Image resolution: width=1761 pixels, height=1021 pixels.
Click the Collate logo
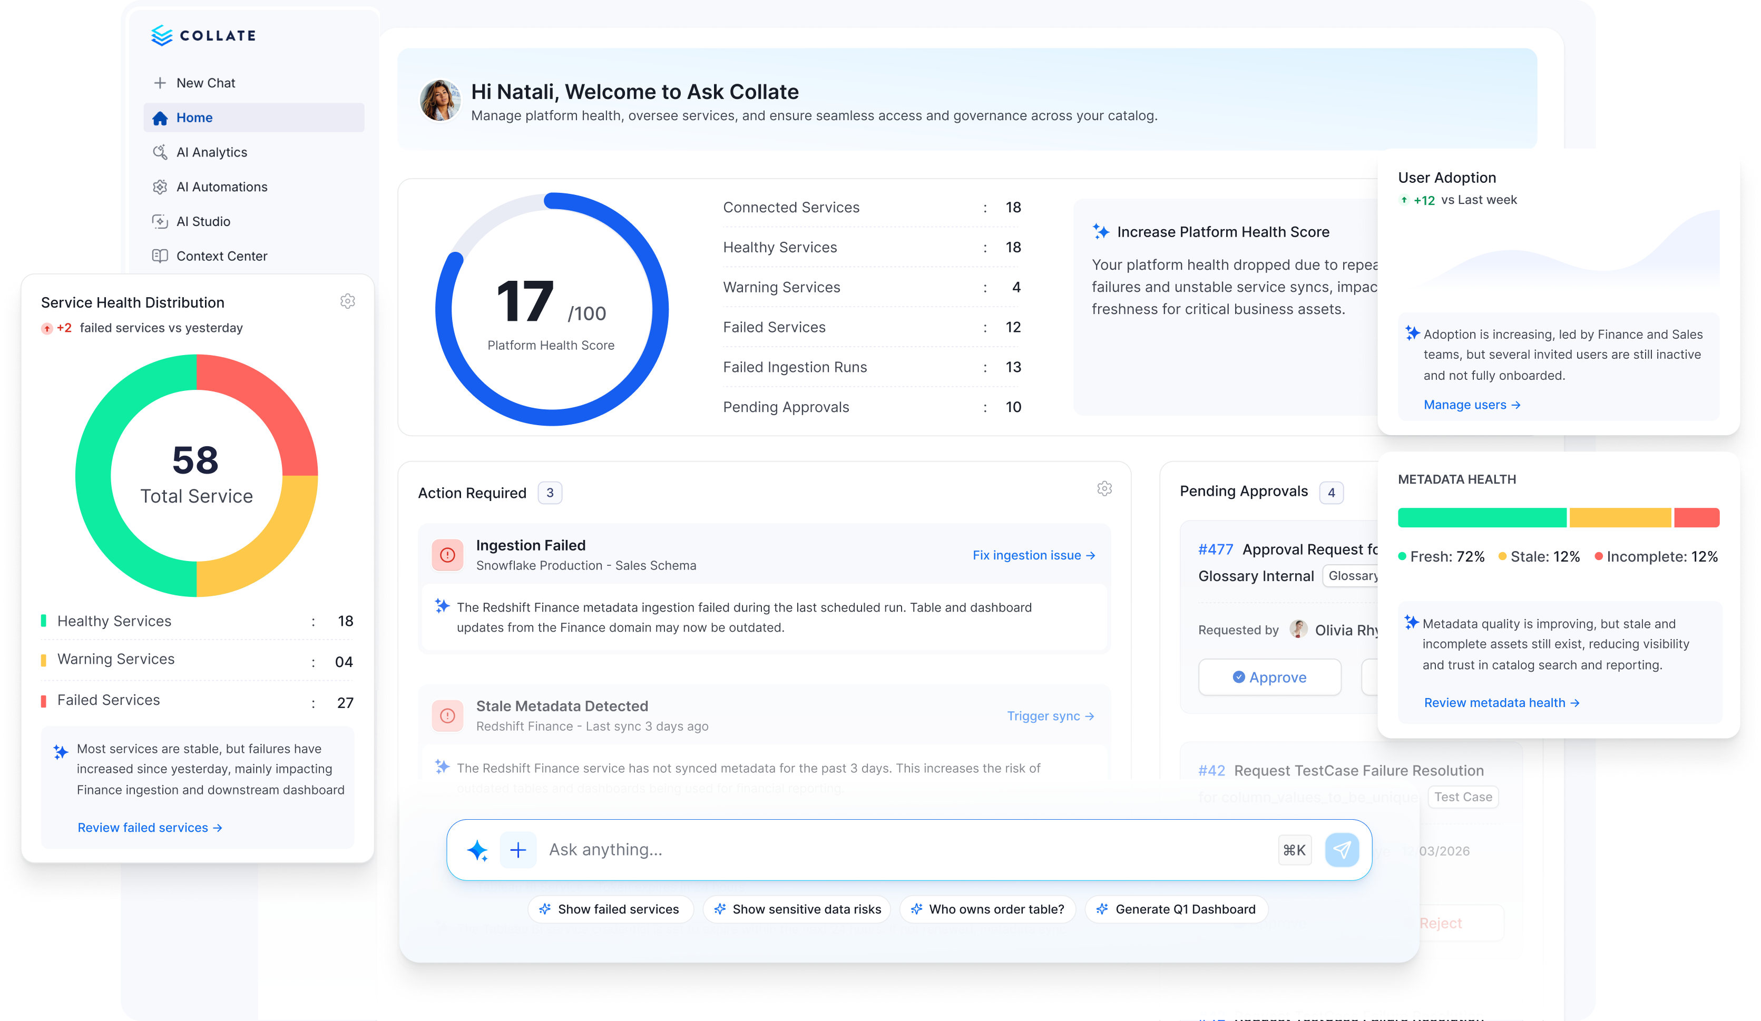[203, 35]
